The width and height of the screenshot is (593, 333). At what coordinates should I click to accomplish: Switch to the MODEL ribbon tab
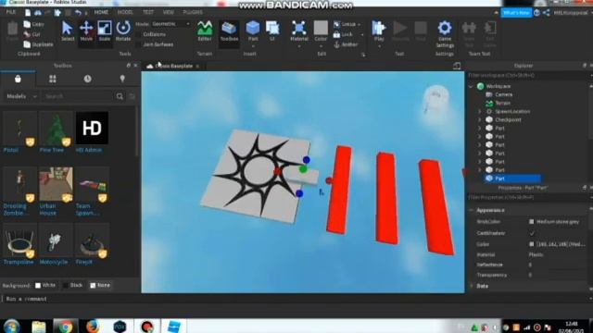[x=125, y=12]
